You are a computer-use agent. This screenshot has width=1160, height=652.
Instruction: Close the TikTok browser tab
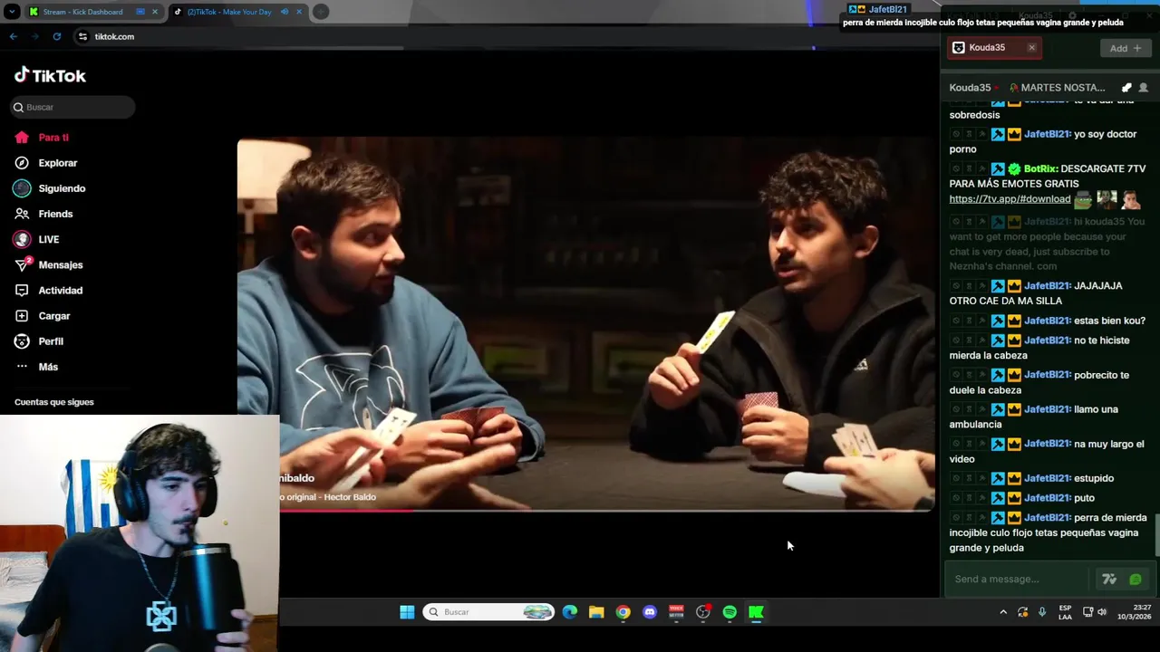298,12
